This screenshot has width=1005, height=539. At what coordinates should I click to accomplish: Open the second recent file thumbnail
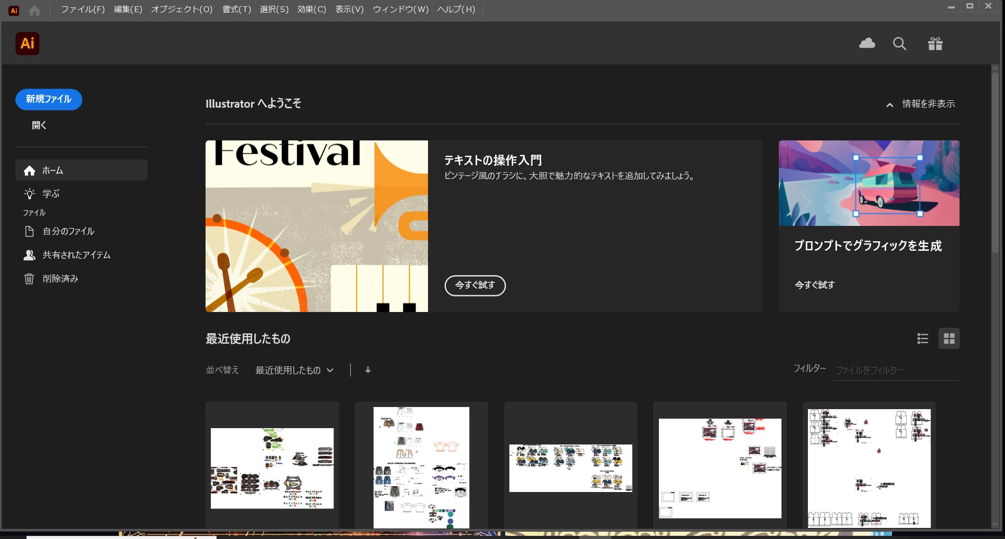point(421,467)
